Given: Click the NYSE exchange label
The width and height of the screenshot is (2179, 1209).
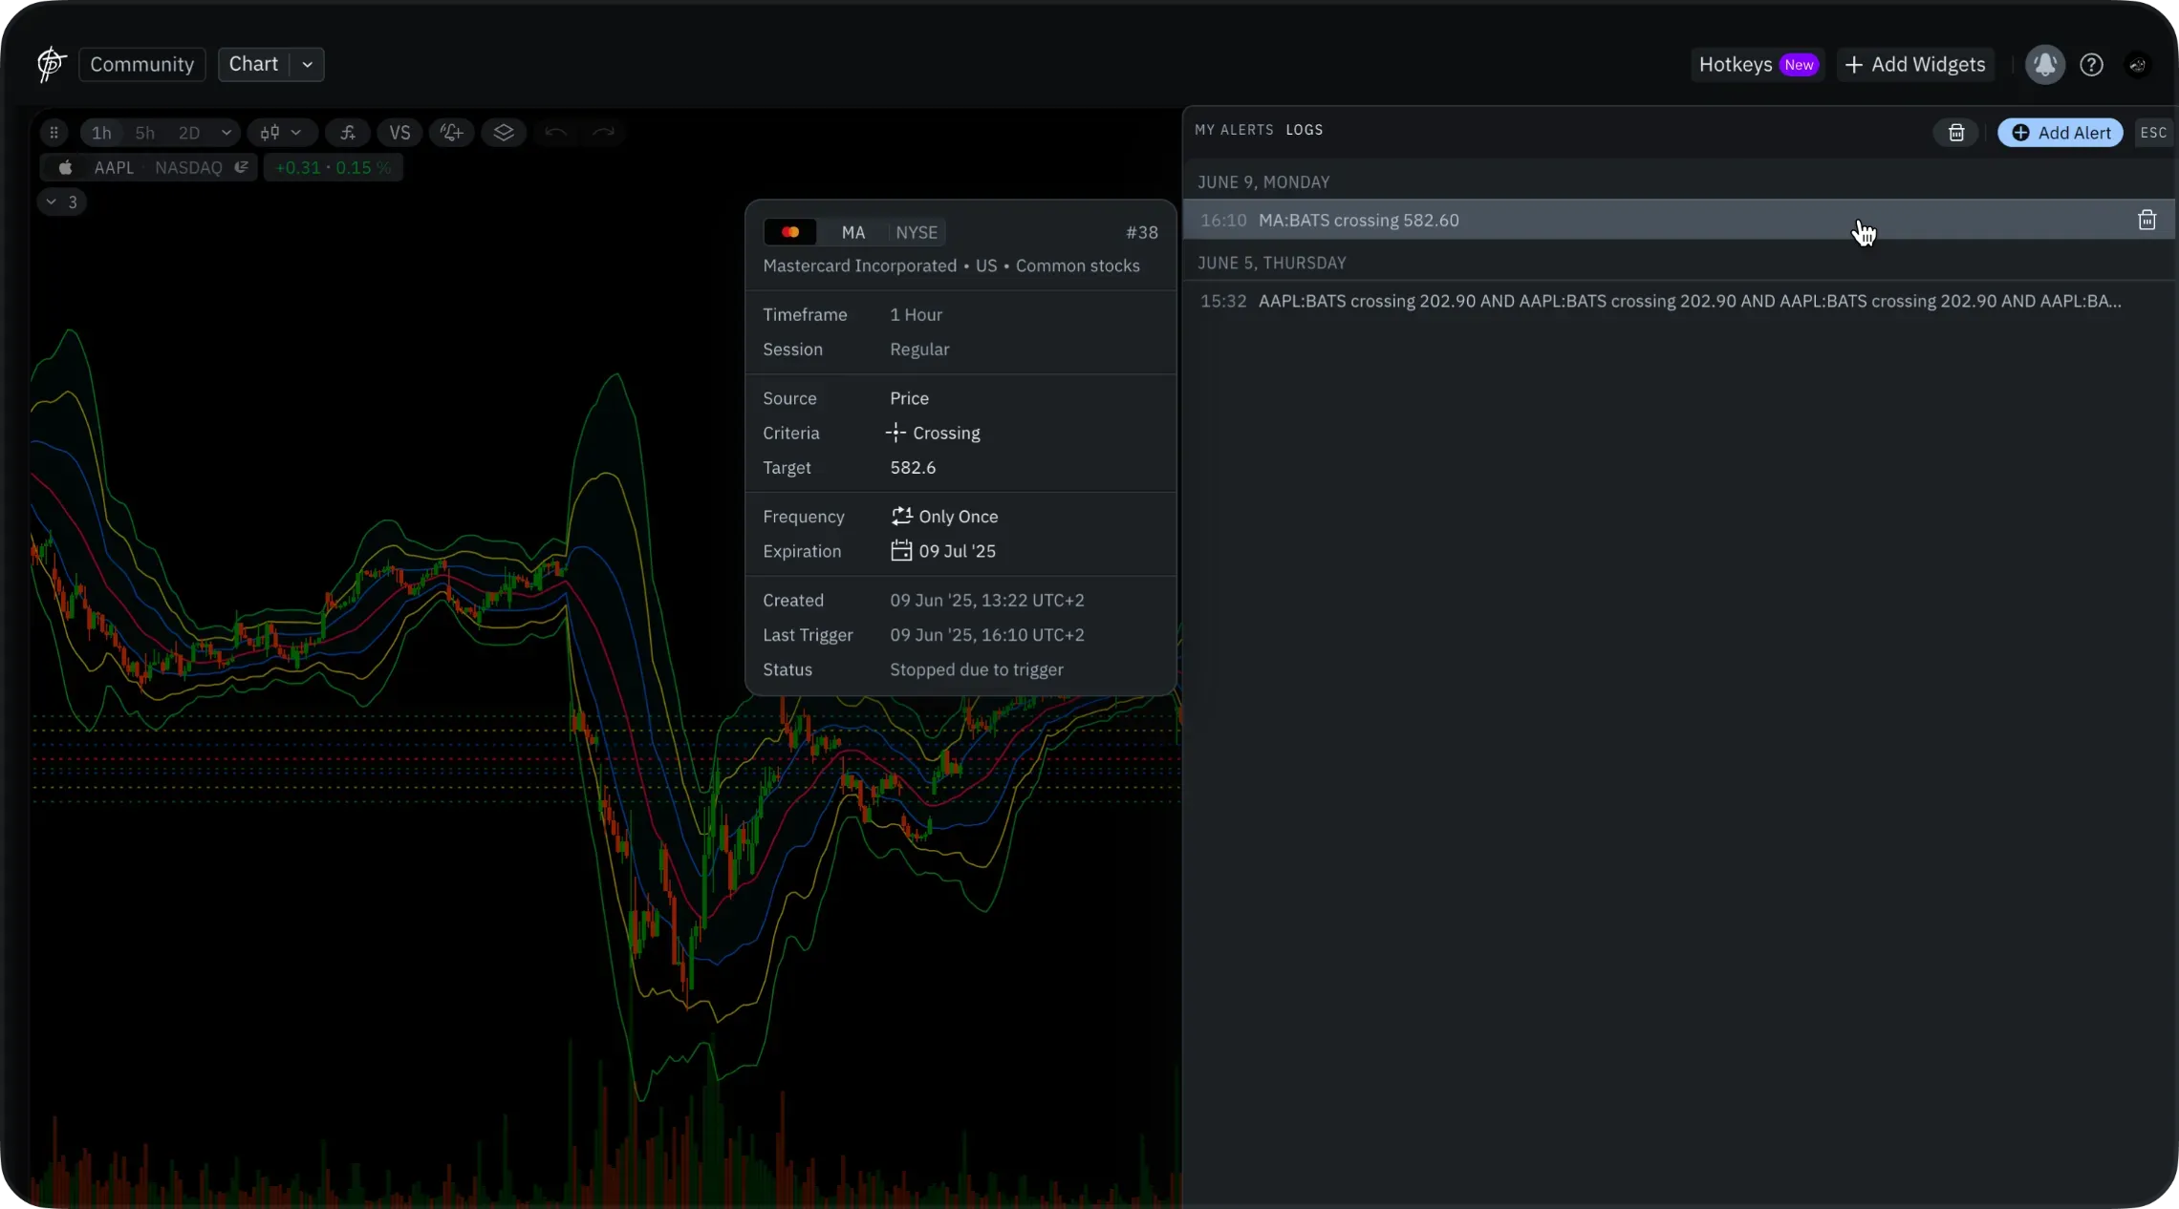Looking at the screenshot, I should [917, 233].
